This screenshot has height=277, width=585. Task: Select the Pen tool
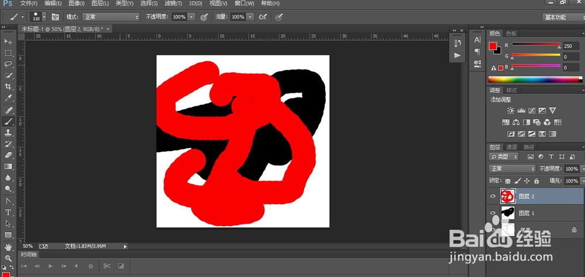tap(8, 201)
